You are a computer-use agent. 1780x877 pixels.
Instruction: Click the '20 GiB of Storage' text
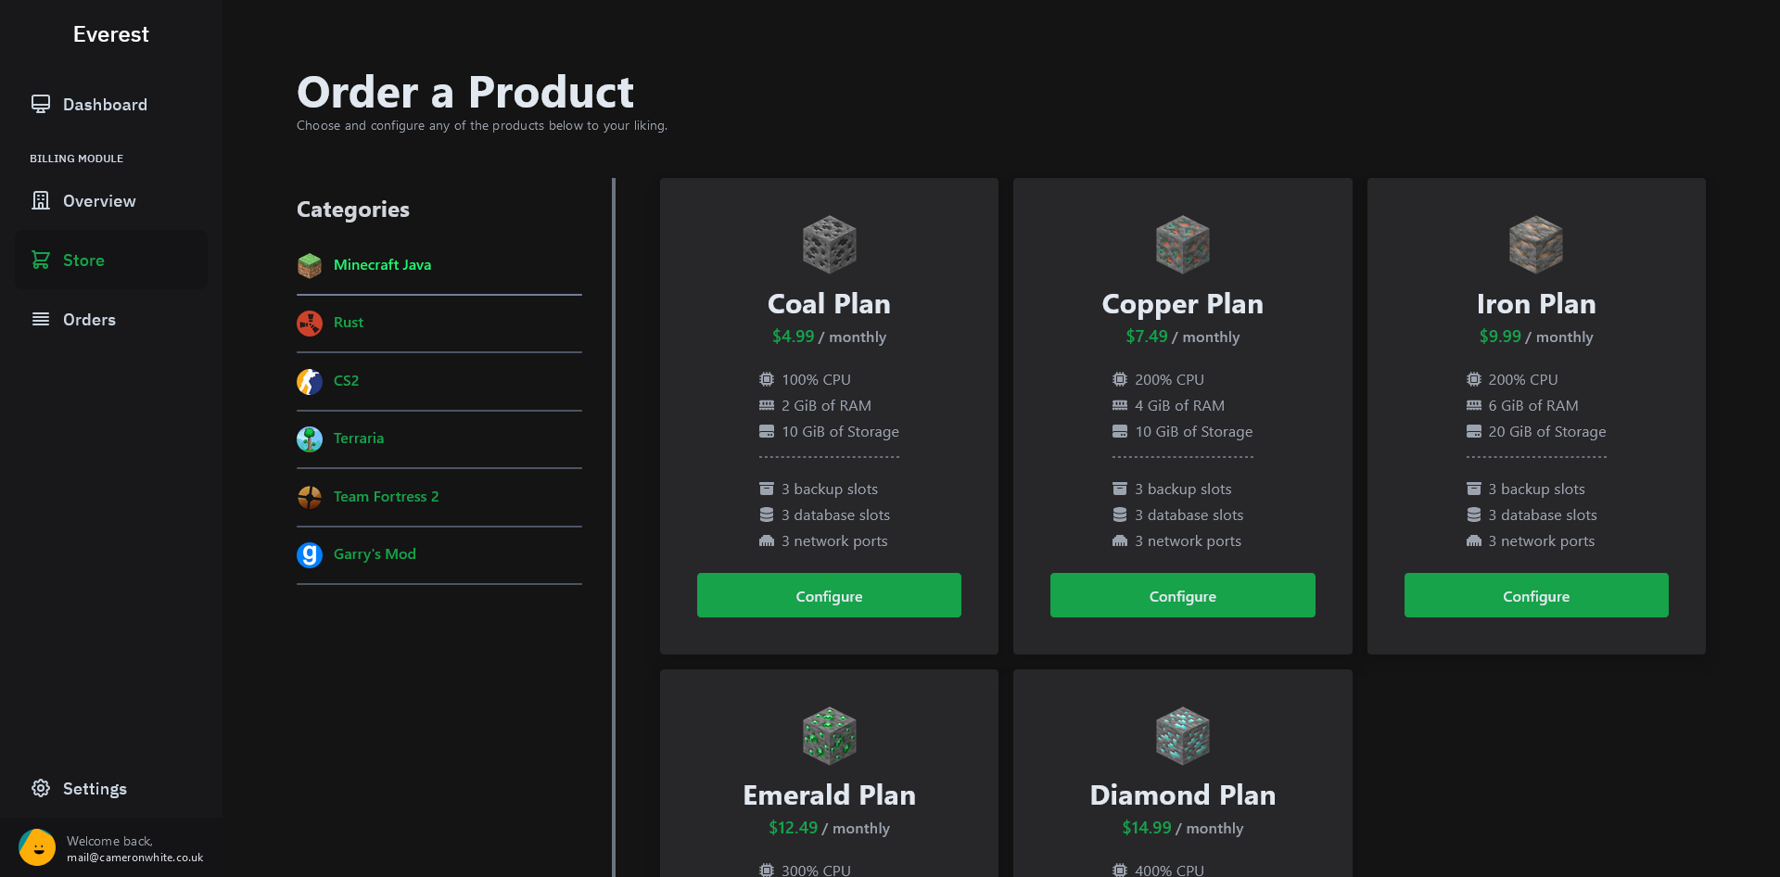coord(1547,431)
